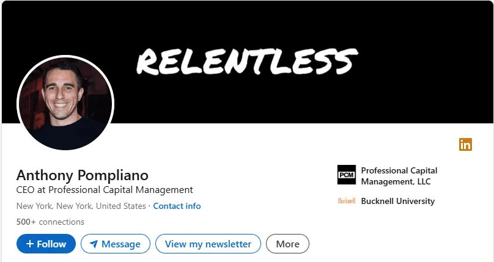Open the View my newsletter button

tap(208, 244)
